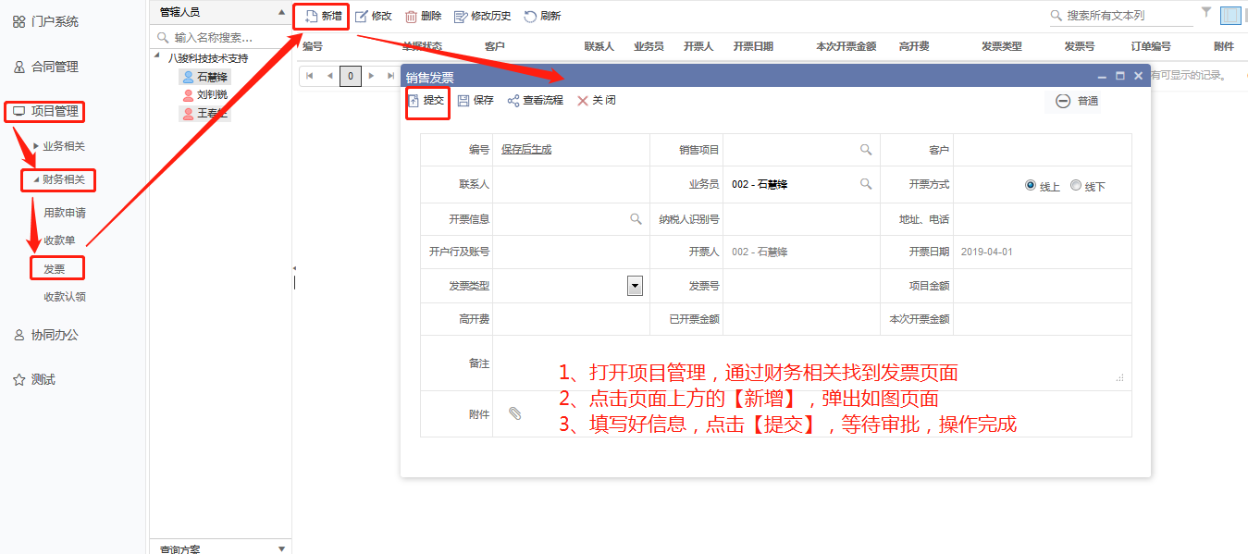The width and height of the screenshot is (1248, 554).
Task: Click the filter funnel icon at top right
Action: [1206, 12]
